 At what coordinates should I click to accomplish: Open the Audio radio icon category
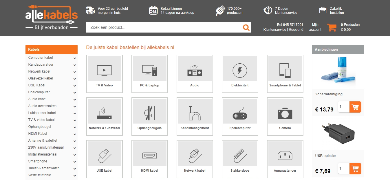195,74
